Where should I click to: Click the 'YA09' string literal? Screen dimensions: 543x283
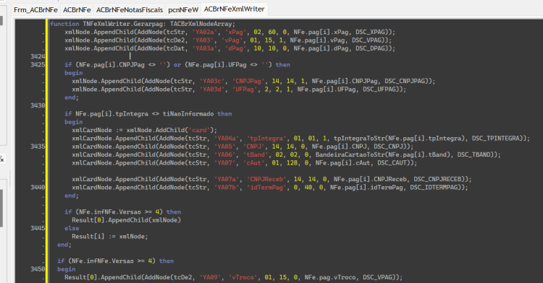[x=210, y=277]
